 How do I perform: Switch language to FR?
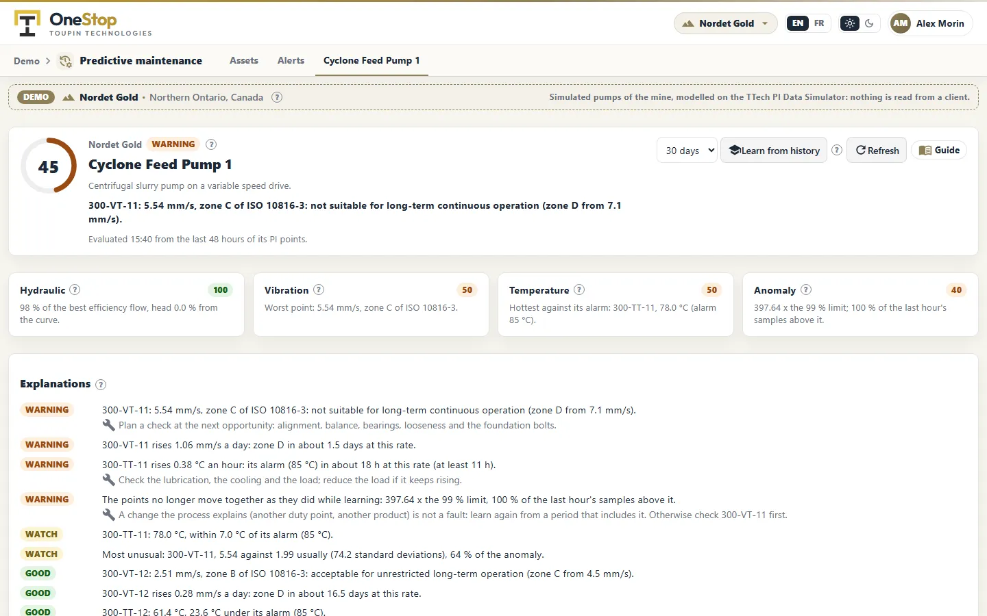tap(819, 23)
